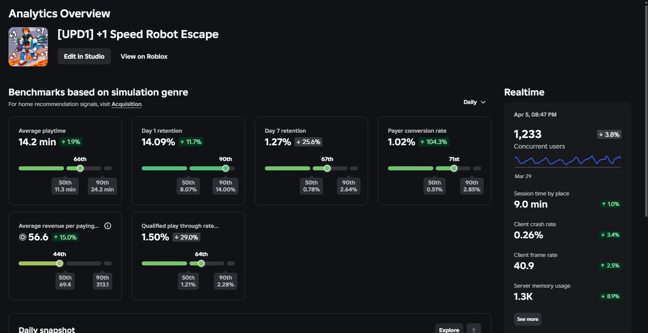Image resolution: width=648 pixels, height=333 pixels.
Task: Click the 40.9 client frame rate value
Action: (524, 266)
